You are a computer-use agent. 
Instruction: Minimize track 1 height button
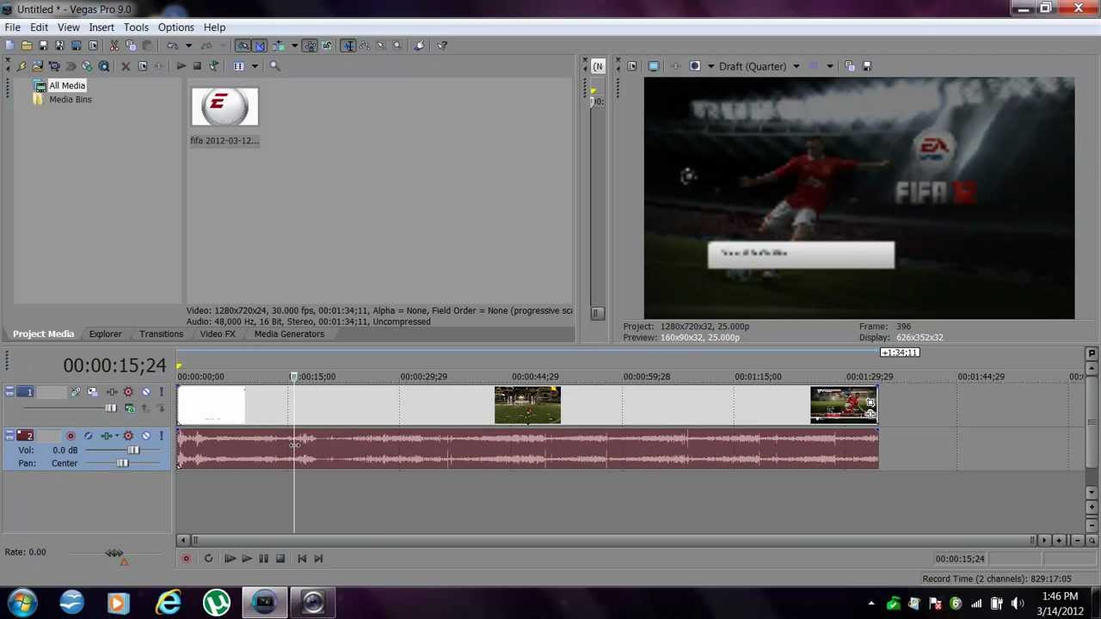pyautogui.click(x=10, y=389)
